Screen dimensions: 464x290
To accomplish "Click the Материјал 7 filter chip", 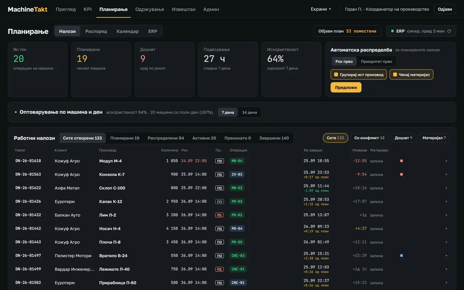I will click(x=434, y=138).
